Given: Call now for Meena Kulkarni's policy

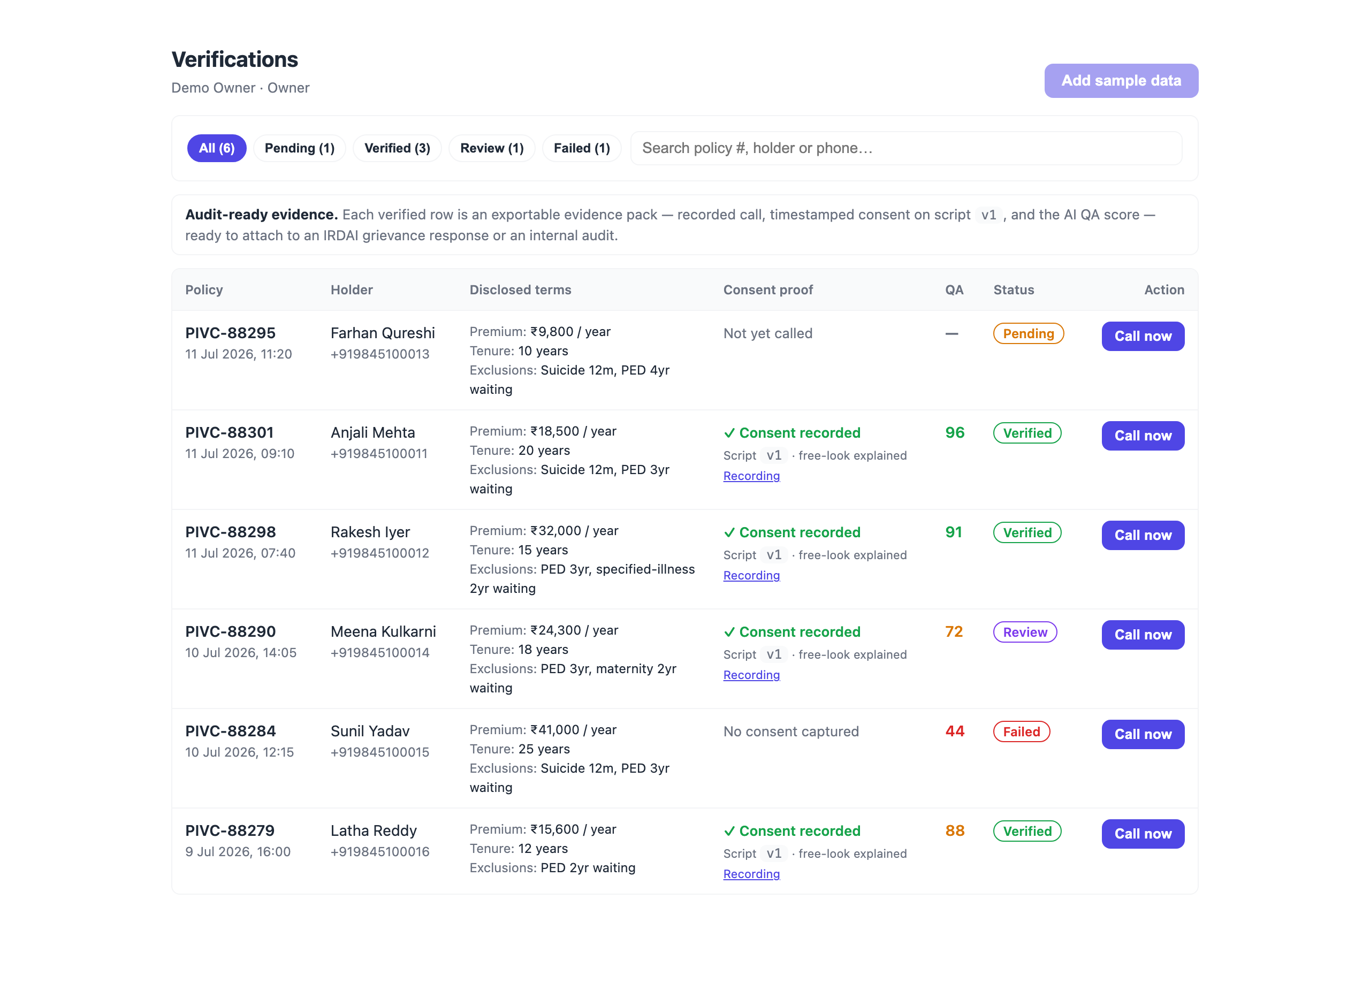Looking at the screenshot, I should coord(1142,635).
